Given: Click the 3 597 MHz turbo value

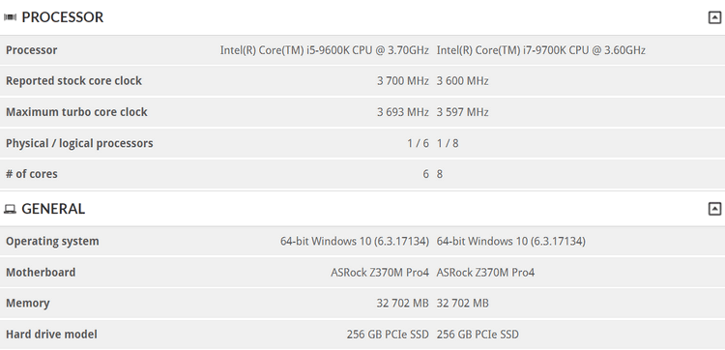Looking at the screenshot, I should [462, 112].
